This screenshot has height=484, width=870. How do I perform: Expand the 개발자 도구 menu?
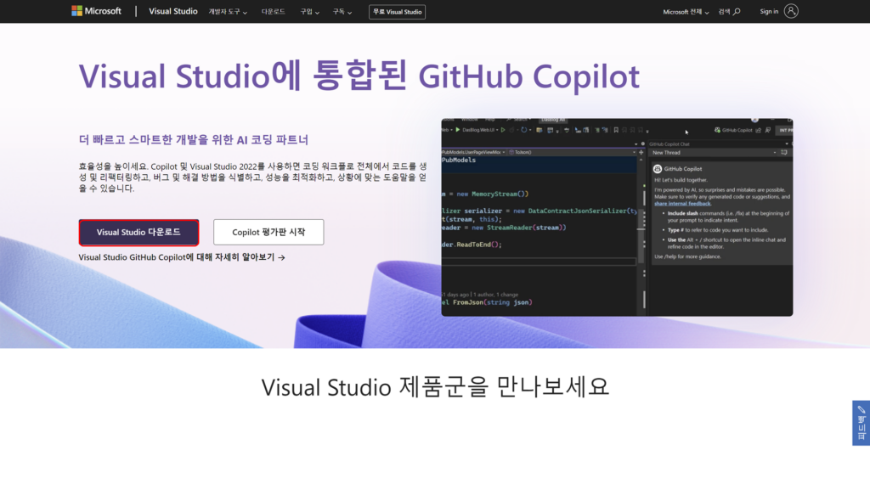click(228, 12)
